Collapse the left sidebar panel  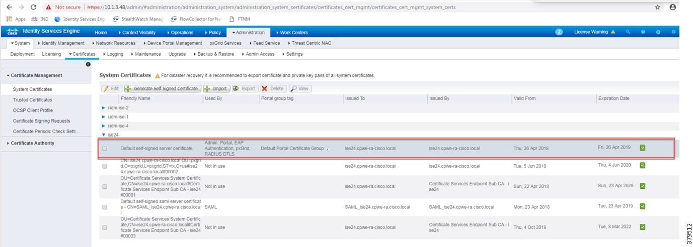[x=88, y=64]
